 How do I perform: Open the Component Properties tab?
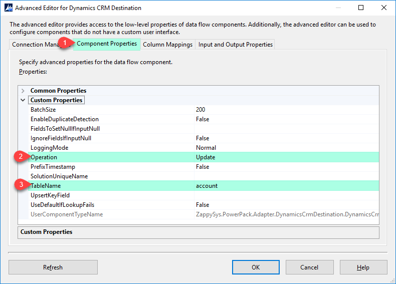tap(106, 44)
